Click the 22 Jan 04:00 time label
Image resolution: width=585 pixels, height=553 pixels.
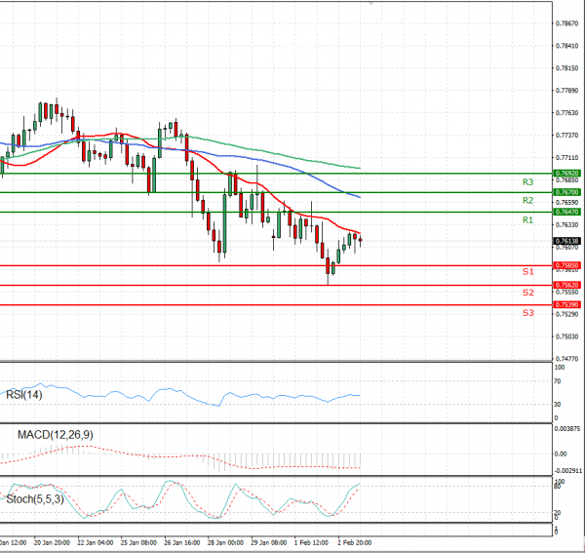[x=96, y=542]
